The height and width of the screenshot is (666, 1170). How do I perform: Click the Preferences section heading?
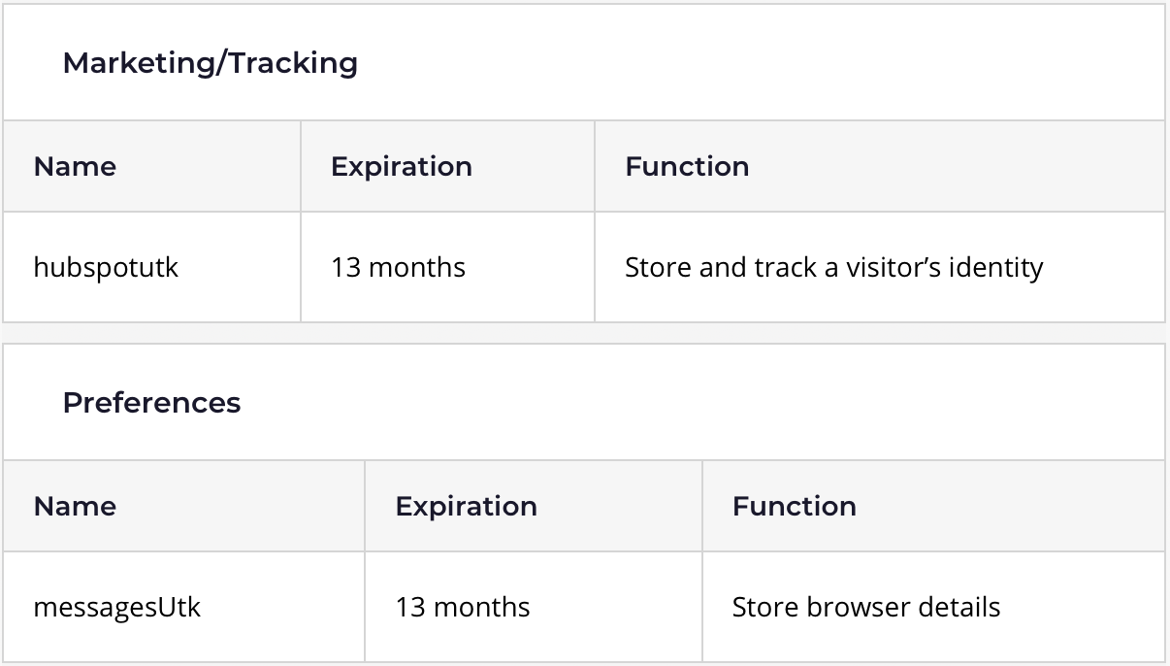click(x=151, y=403)
